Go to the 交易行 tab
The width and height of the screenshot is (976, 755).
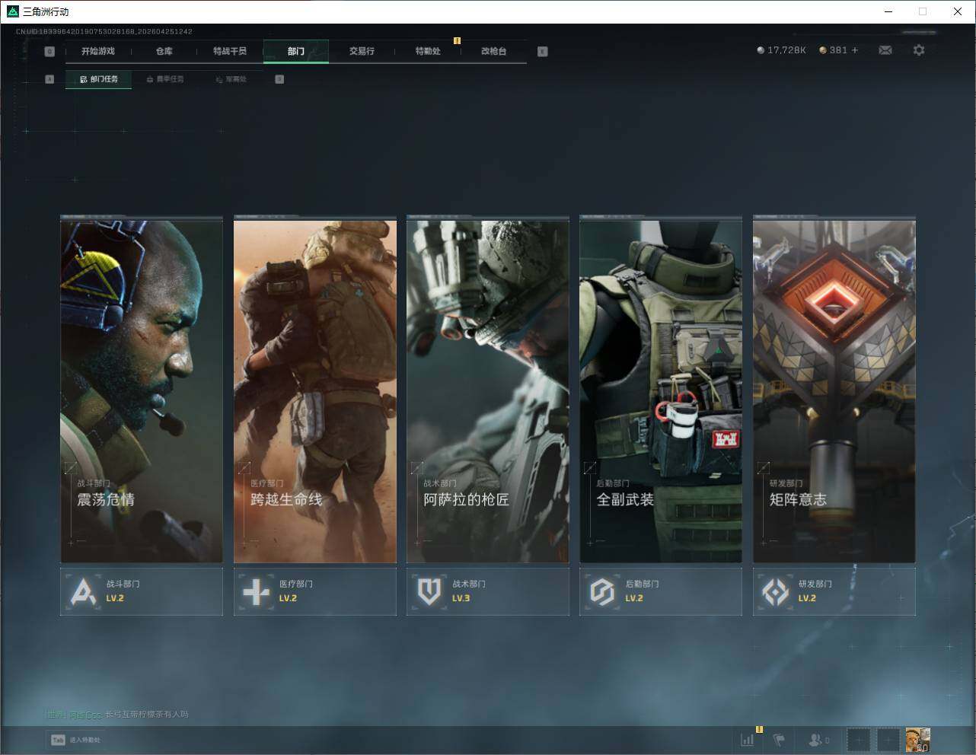pyautogui.click(x=362, y=51)
